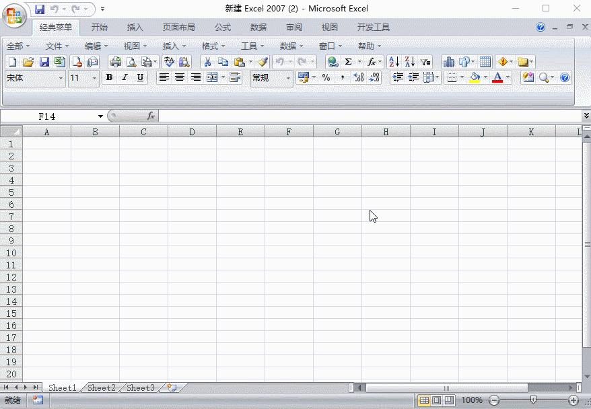Switch to the 公式 ribbon tab
Image resolution: width=591 pixels, height=409 pixels.
[223, 27]
